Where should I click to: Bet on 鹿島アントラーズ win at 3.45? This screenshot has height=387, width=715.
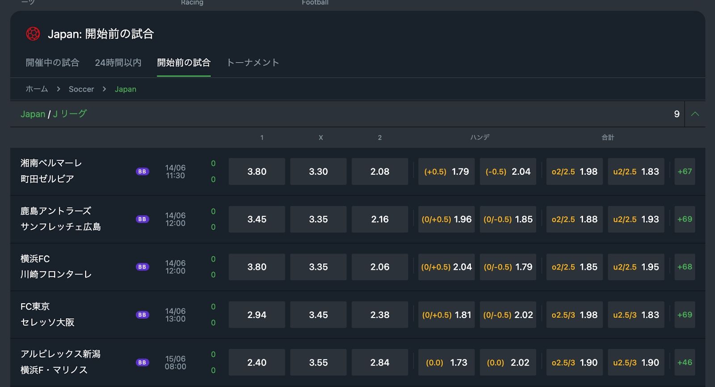click(x=257, y=219)
